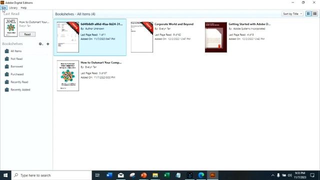Open the notification center icon
320x180 pixels.
pos(312,175)
